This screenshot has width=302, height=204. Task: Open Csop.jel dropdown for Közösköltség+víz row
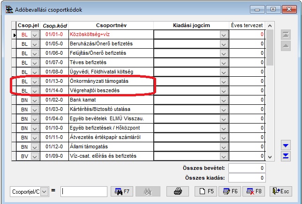[x=35, y=35]
